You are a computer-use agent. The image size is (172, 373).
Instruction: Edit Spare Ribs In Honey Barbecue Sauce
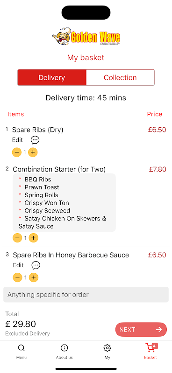click(18, 265)
